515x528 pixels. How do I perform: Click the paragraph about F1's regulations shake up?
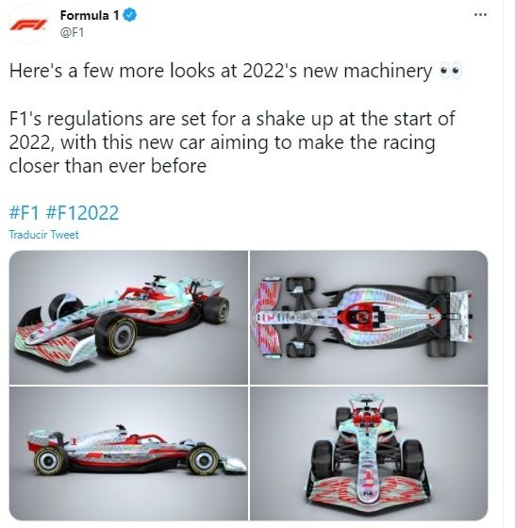pyautogui.click(x=232, y=142)
